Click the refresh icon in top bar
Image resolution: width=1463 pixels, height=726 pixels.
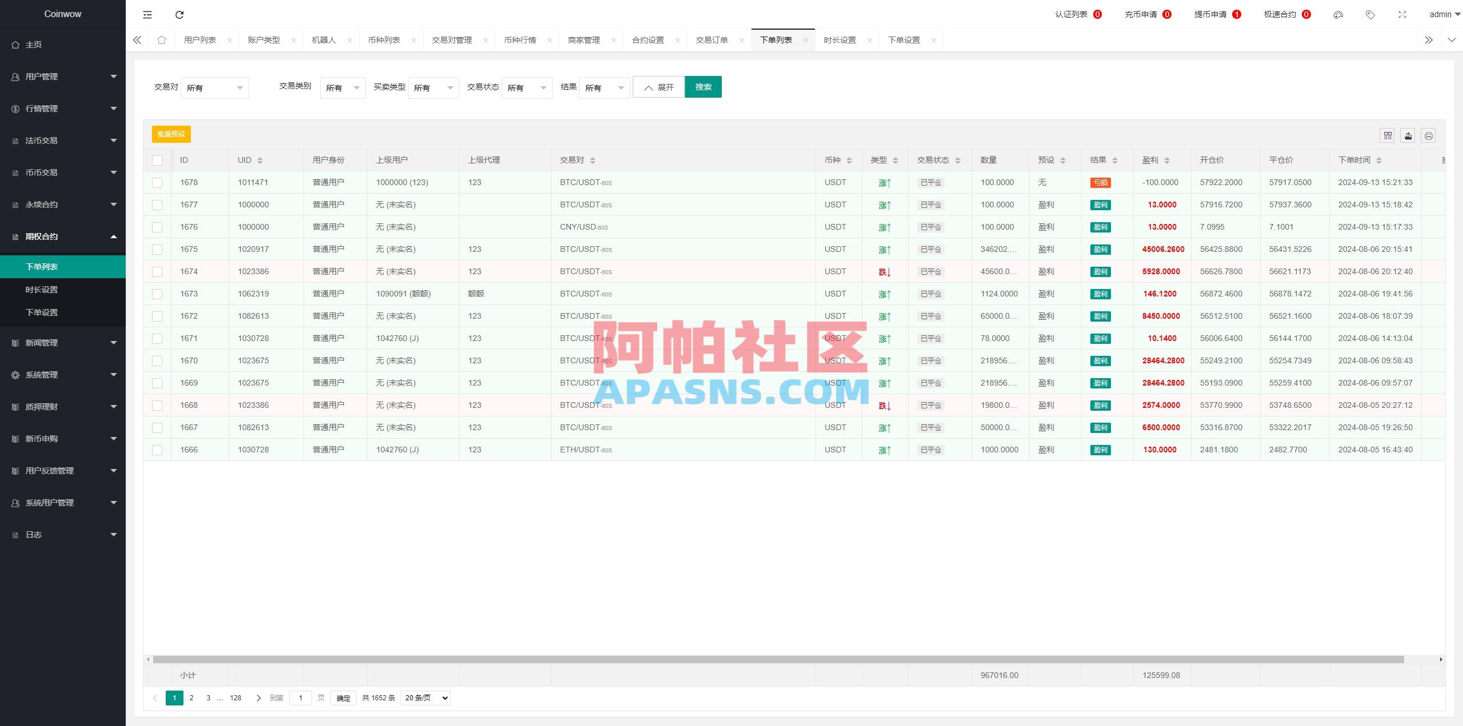(179, 15)
